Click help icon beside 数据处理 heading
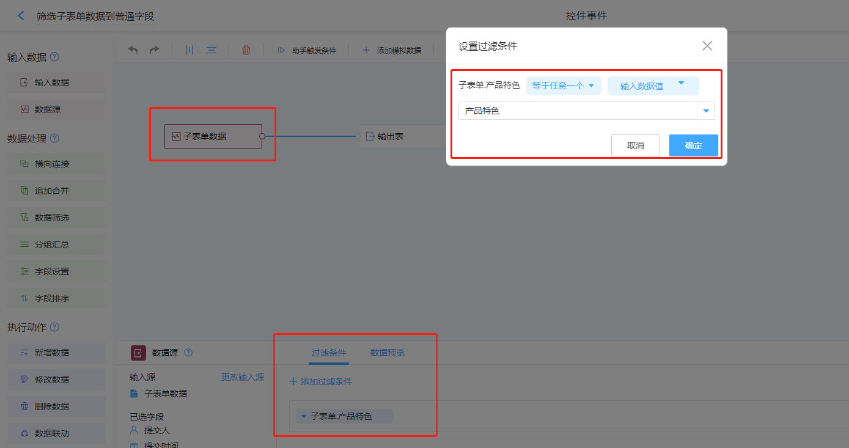 [x=54, y=139]
